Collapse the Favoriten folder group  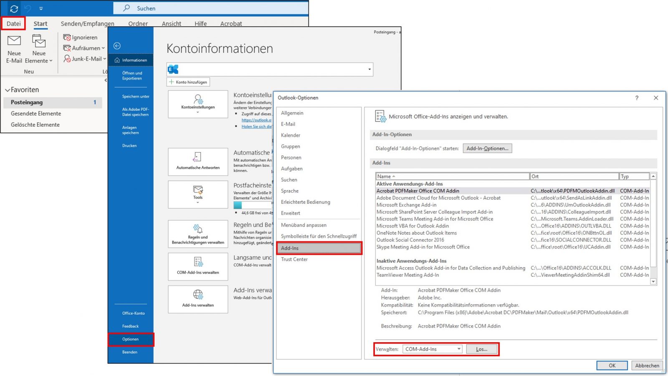pyautogui.click(x=8, y=90)
